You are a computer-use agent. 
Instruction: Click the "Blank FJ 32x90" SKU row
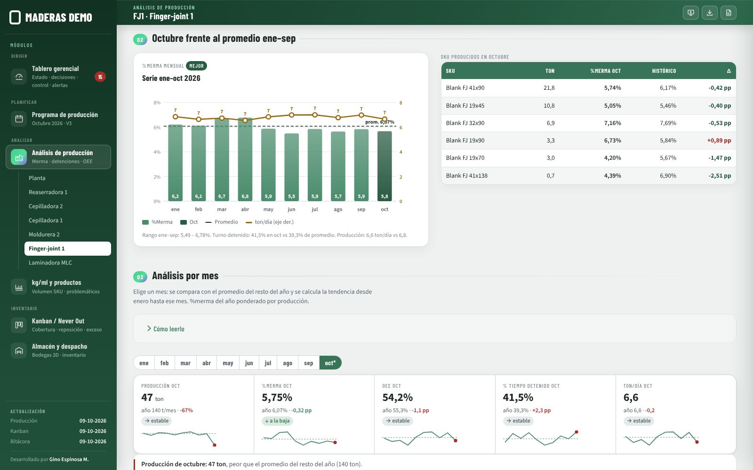click(x=588, y=123)
